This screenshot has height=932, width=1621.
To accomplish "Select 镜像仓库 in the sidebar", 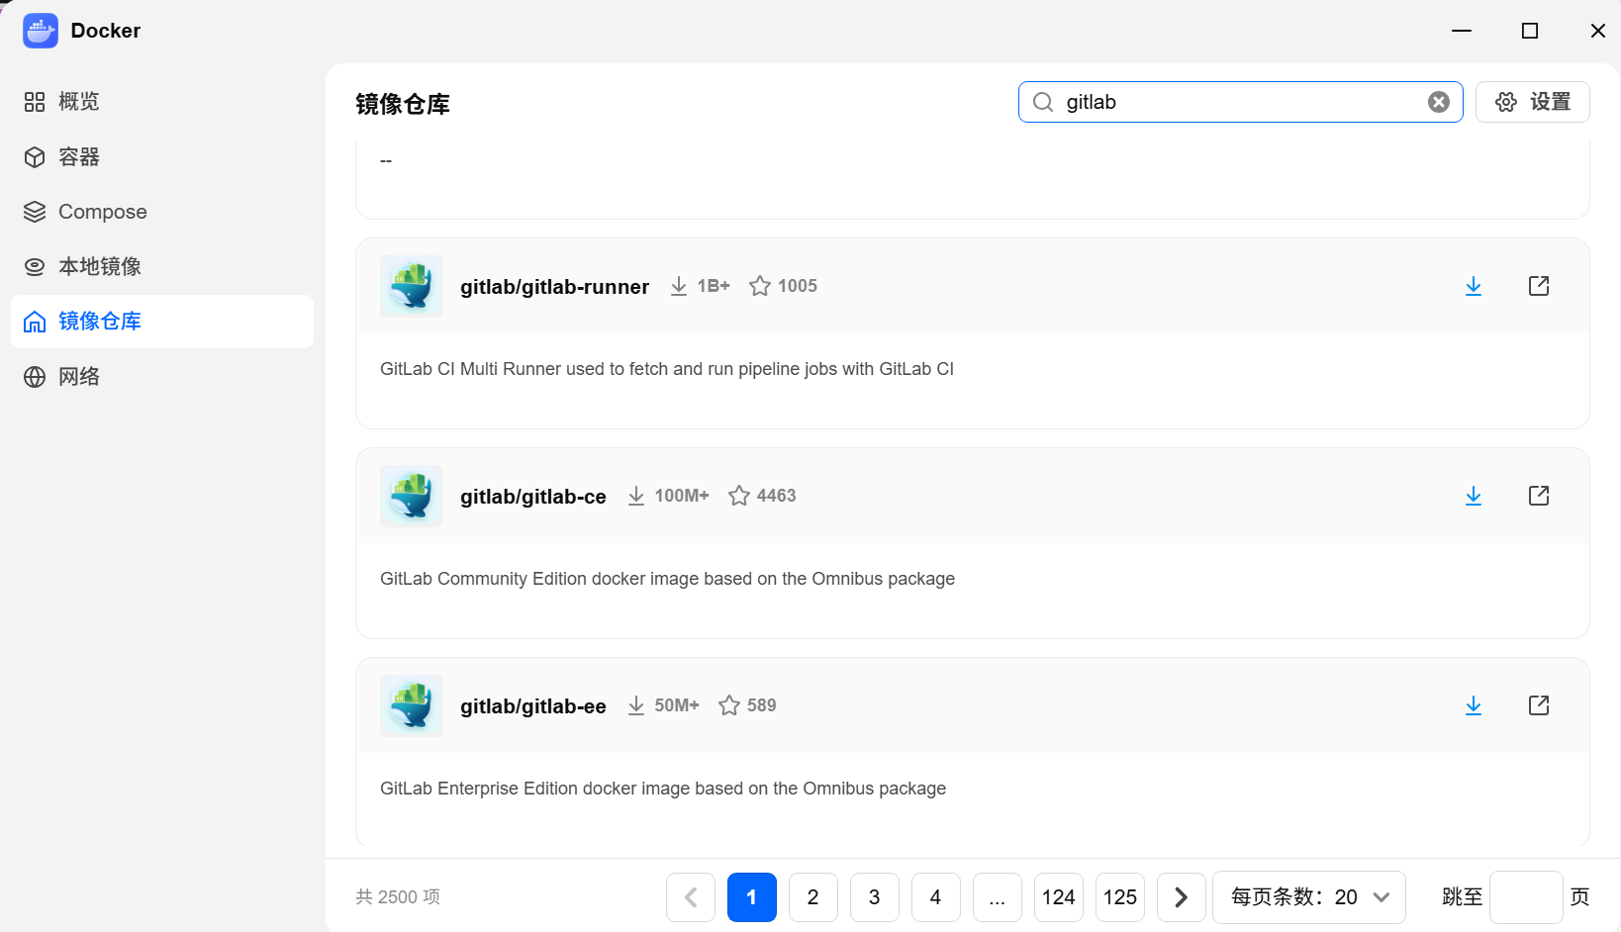I will (x=162, y=322).
